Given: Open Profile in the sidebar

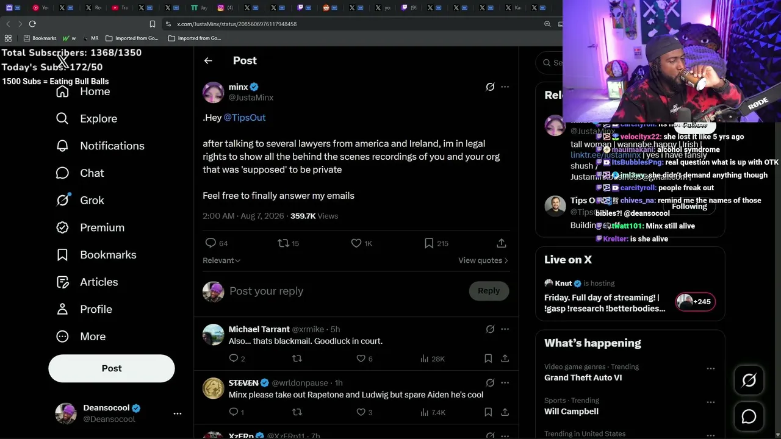Looking at the screenshot, I should point(84,309).
